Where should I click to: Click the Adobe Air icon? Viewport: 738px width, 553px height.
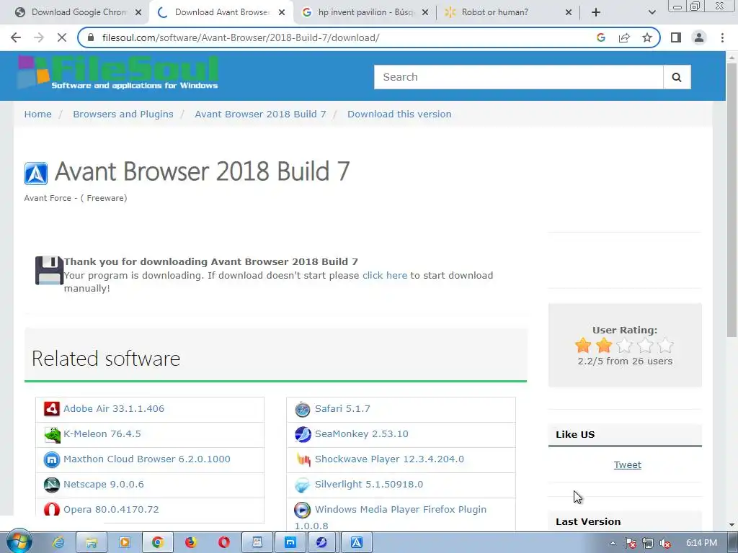pyautogui.click(x=52, y=409)
